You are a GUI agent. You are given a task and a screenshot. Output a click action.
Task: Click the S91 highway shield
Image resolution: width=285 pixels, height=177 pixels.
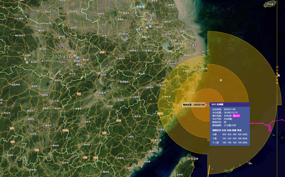(x=12, y=128)
